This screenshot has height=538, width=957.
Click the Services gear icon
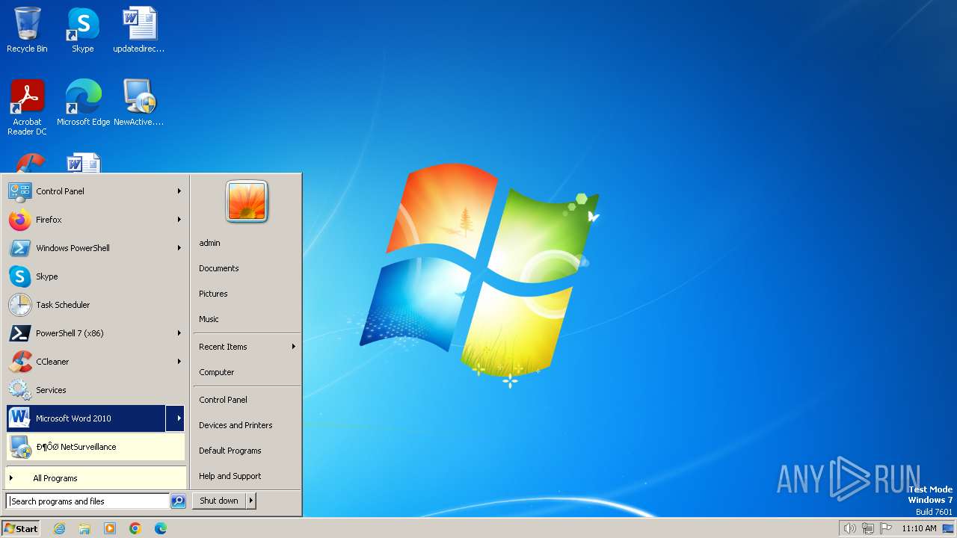(19, 390)
